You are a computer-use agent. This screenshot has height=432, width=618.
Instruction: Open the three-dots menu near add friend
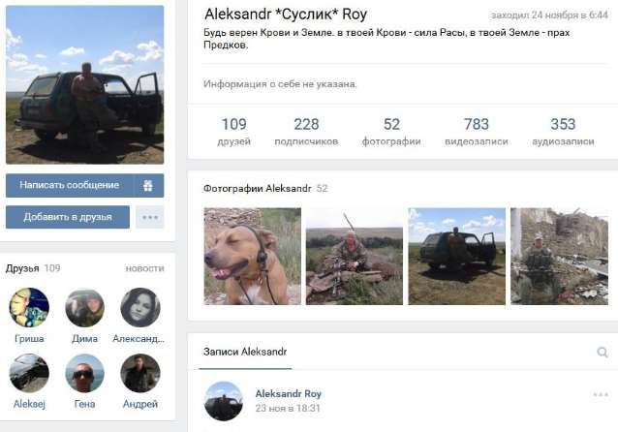150,217
